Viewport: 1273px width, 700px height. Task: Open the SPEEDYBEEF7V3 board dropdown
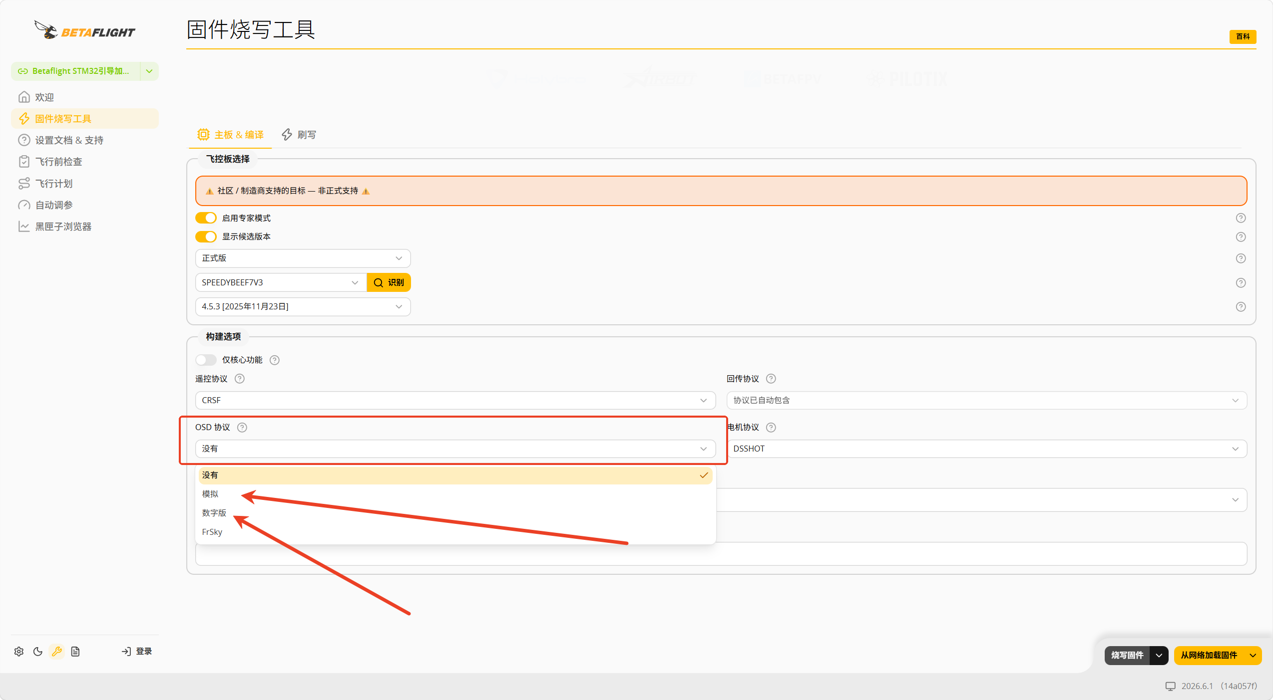click(281, 282)
